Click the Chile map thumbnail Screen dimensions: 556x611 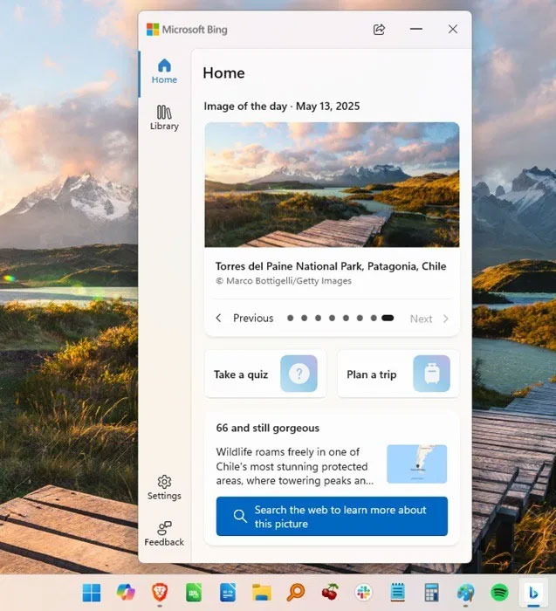[x=417, y=464]
